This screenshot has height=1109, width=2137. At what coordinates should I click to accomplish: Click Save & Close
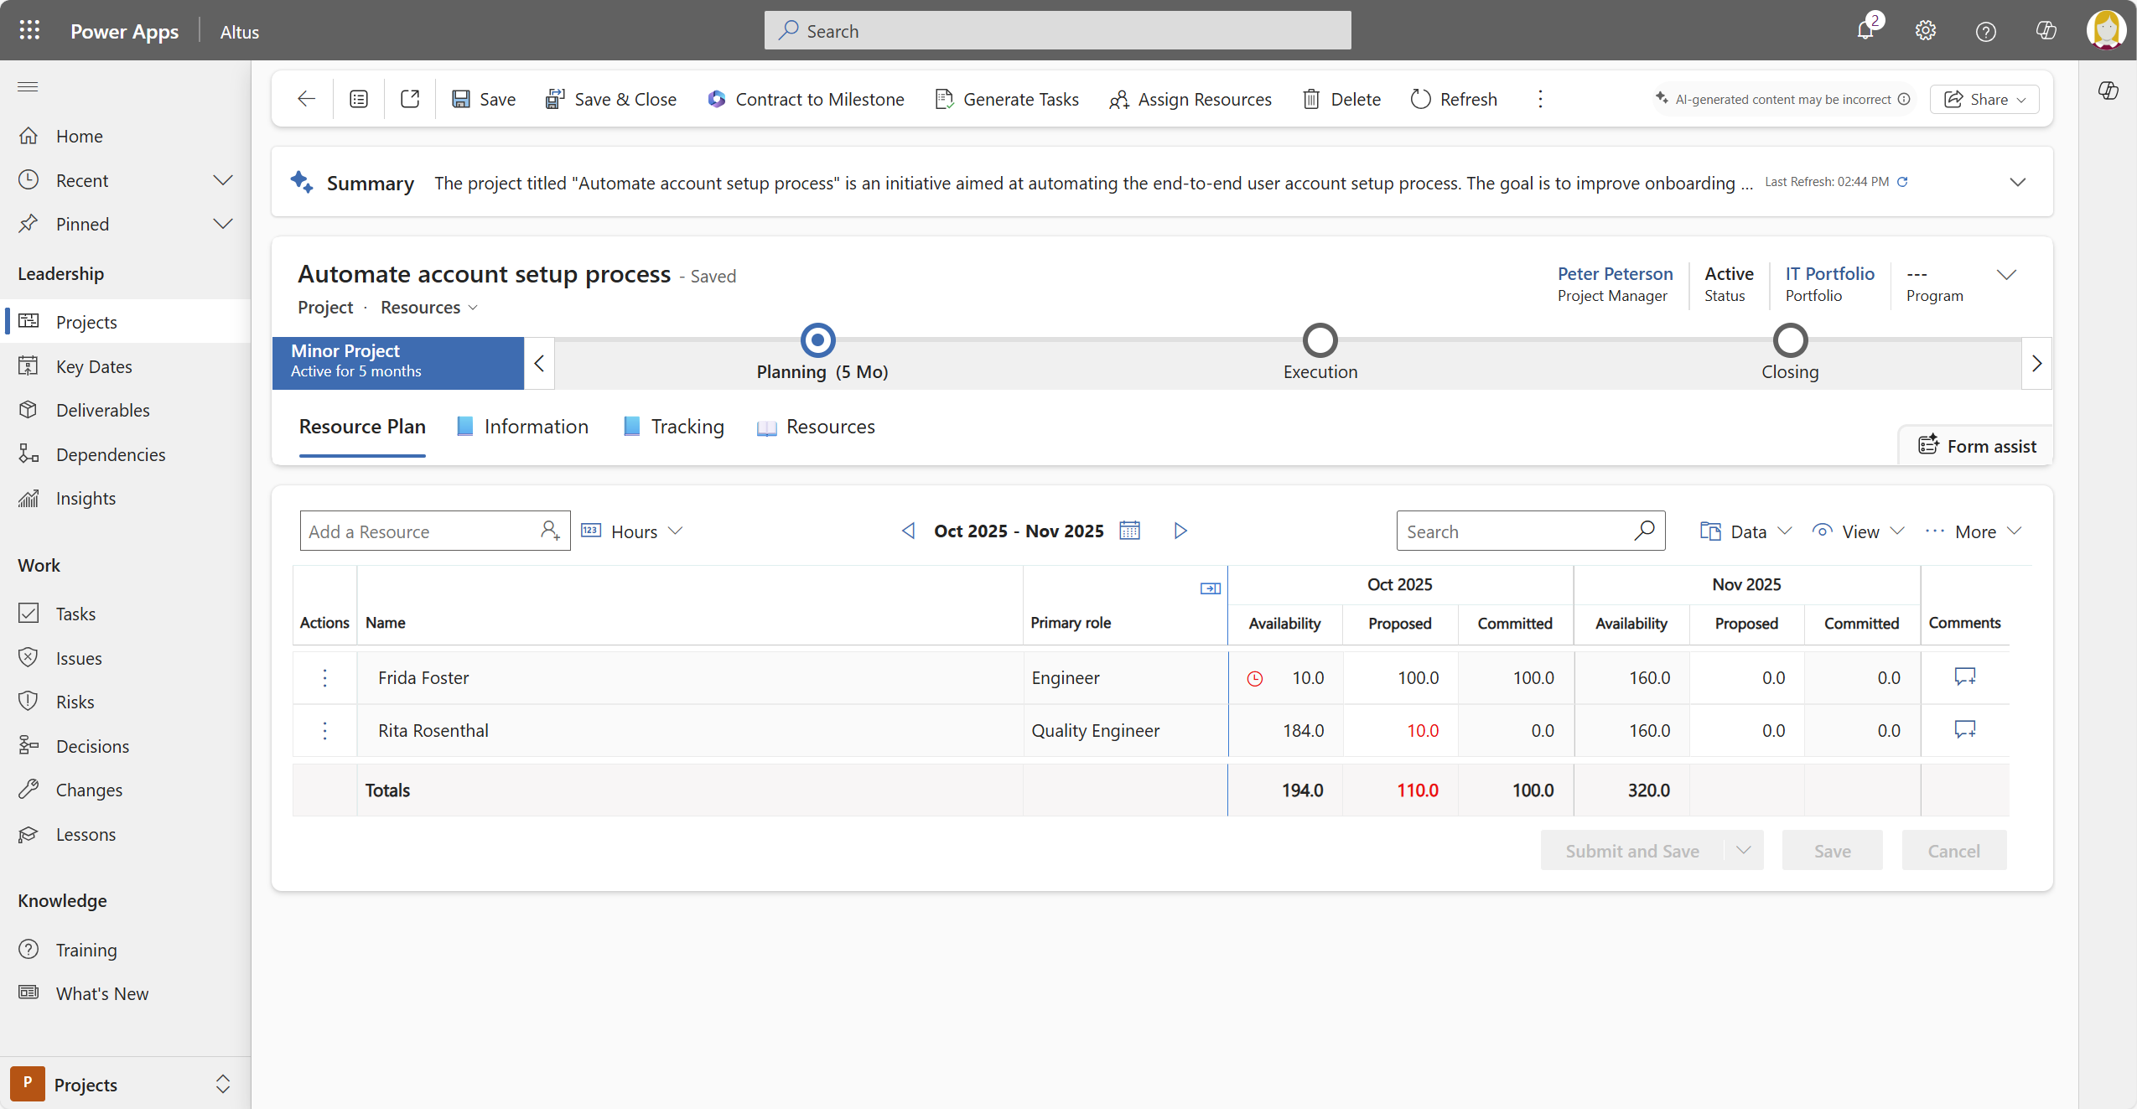click(611, 99)
